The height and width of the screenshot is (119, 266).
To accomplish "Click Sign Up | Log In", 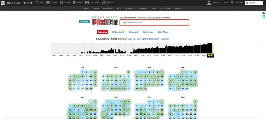I will coord(220,3).
